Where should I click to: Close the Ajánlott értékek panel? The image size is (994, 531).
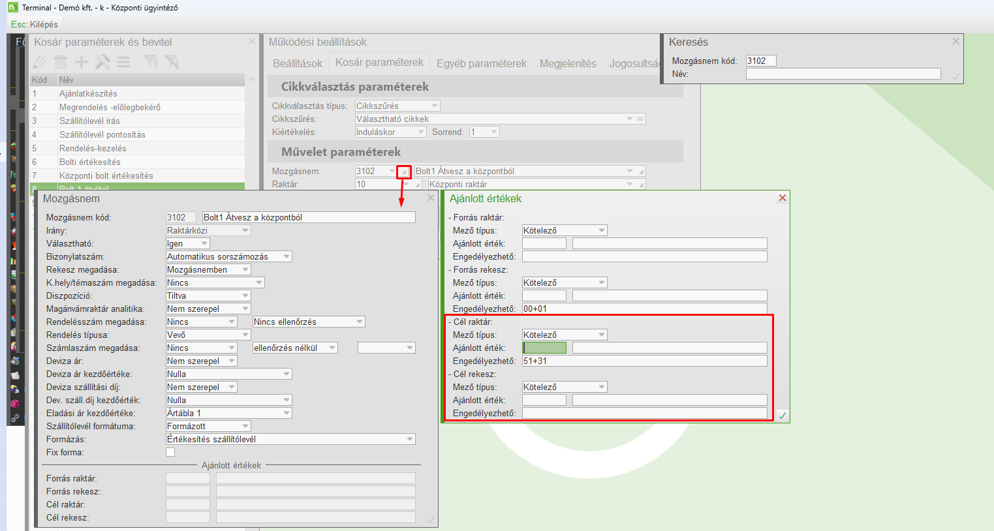[782, 198]
